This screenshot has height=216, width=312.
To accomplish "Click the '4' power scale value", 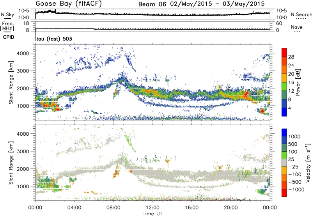I will [289, 108].
